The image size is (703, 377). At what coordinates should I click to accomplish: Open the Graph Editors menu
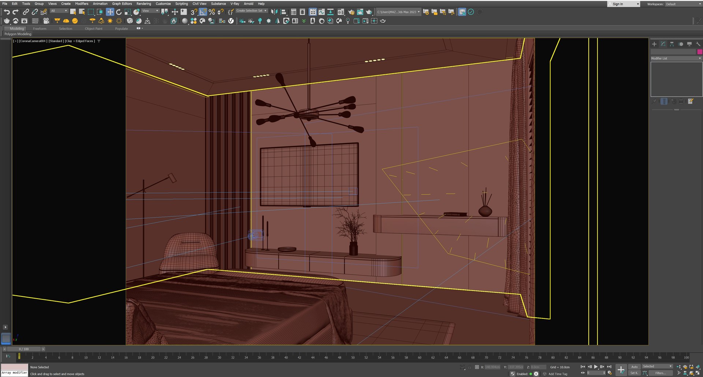[x=122, y=4]
